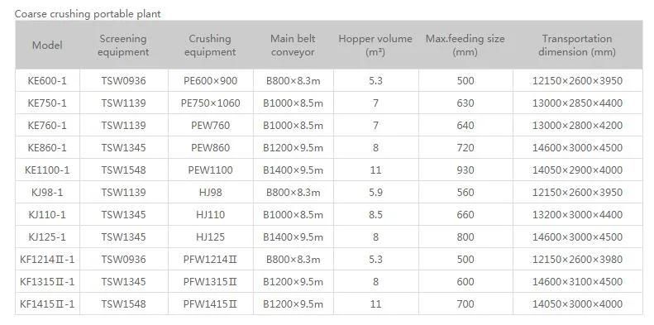Select the Screening equipment column header
The image size is (654, 325).
[x=123, y=45]
